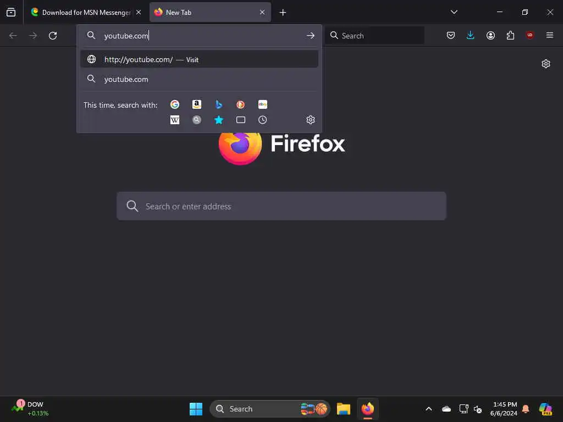Open Firefox View in the tab bar

[11, 12]
